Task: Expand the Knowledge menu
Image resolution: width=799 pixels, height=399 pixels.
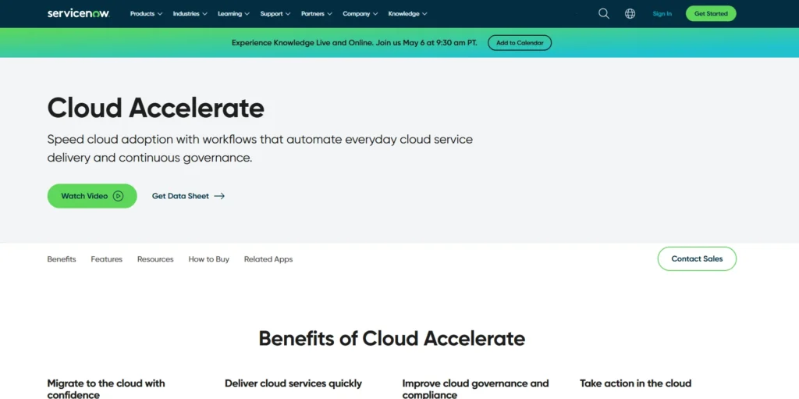Action: click(407, 14)
